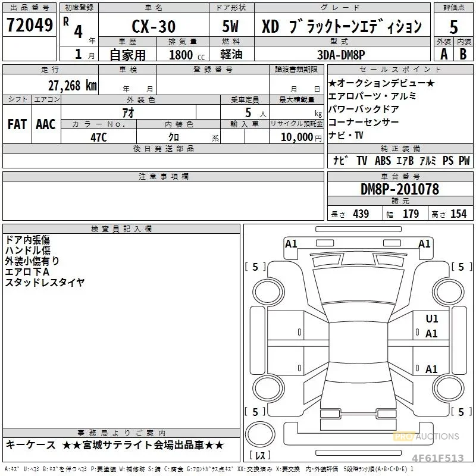Click the door shape value 5W
Screen dimensions: 476x476
pos(230,26)
